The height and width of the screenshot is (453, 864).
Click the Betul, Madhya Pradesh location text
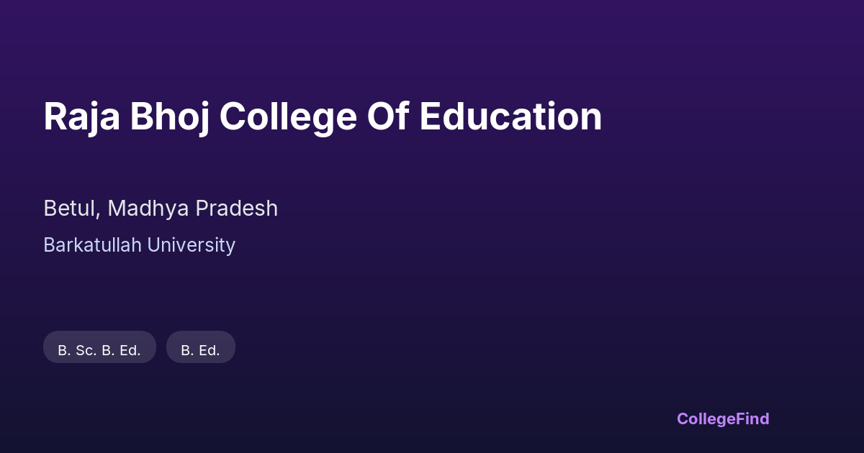click(x=161, y=209)
